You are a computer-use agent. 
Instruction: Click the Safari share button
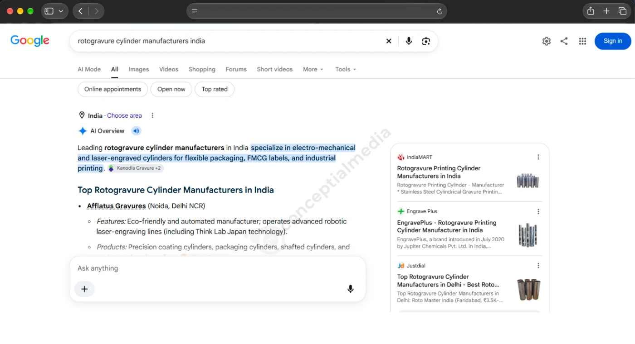point(591,11)
